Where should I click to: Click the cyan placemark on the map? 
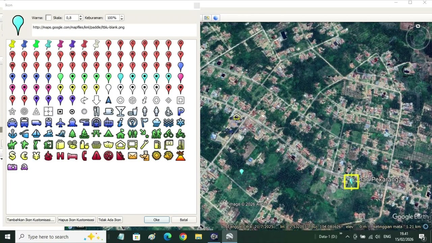coord(241,171)
